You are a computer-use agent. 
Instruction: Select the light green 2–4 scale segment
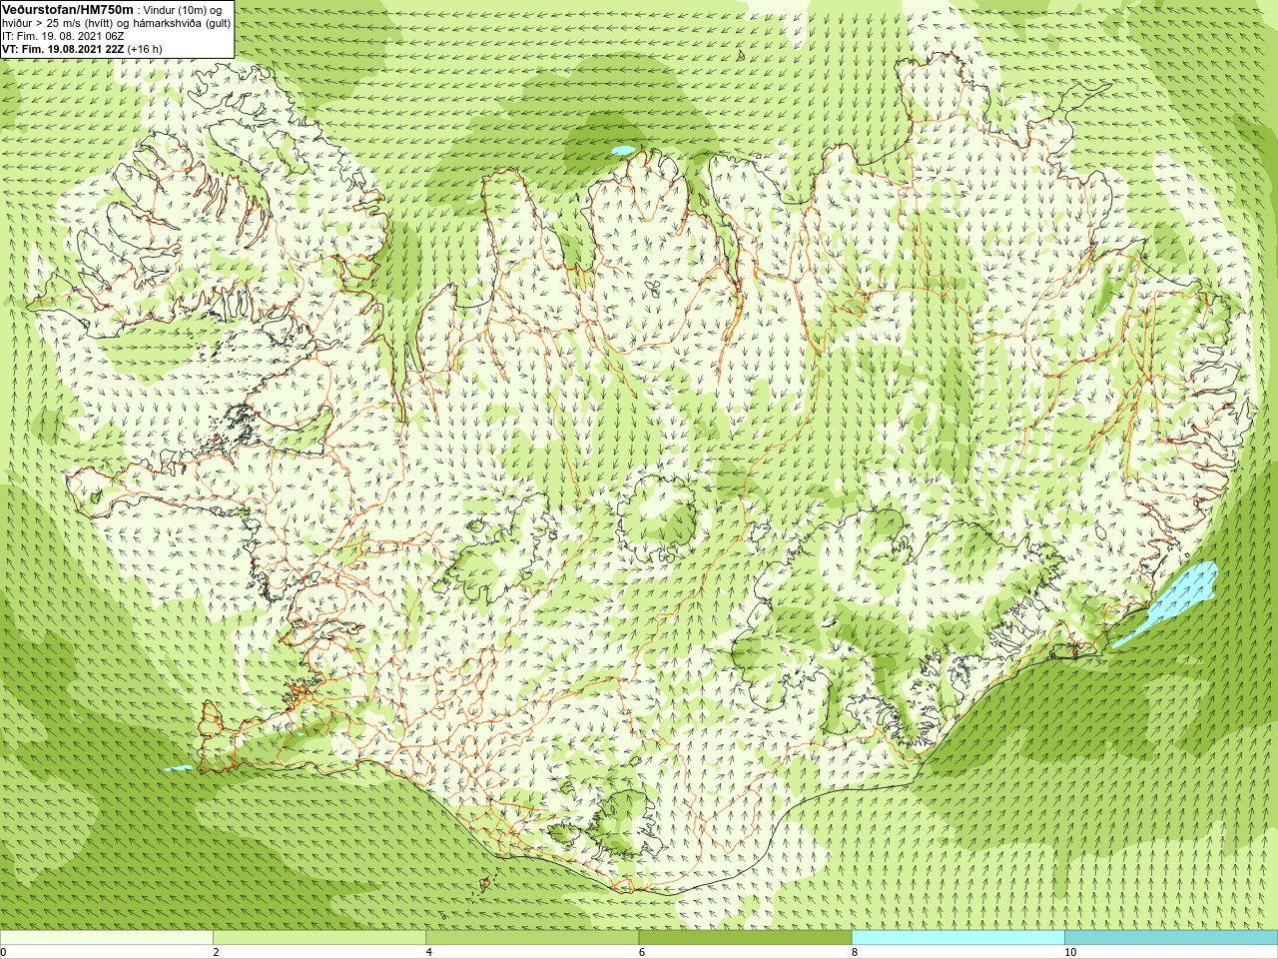click(319, 938)
